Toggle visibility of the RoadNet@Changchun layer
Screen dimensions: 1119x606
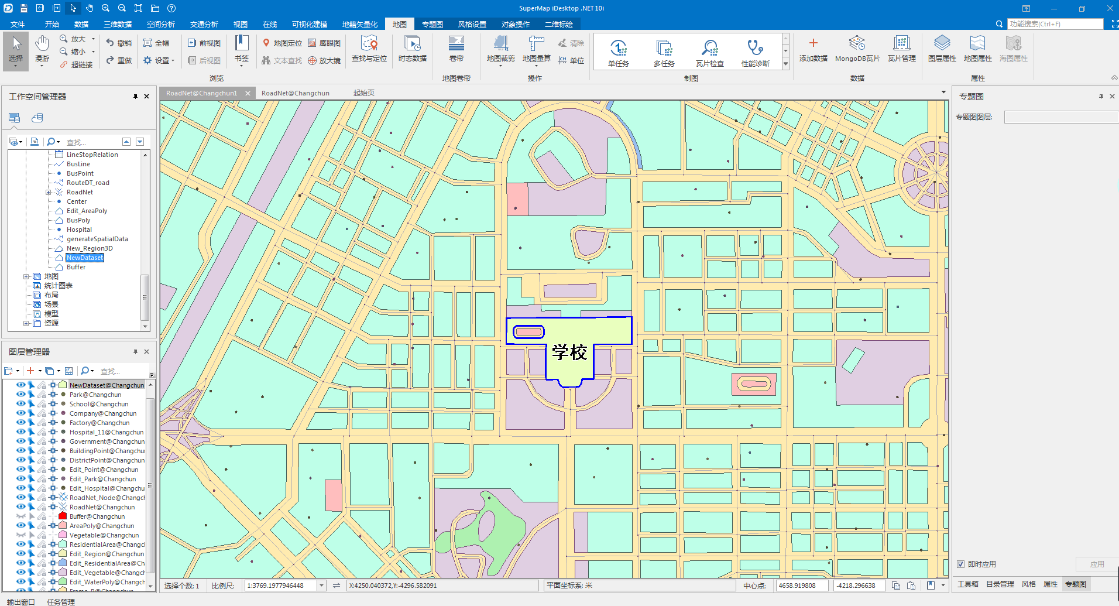coord(21,507)
